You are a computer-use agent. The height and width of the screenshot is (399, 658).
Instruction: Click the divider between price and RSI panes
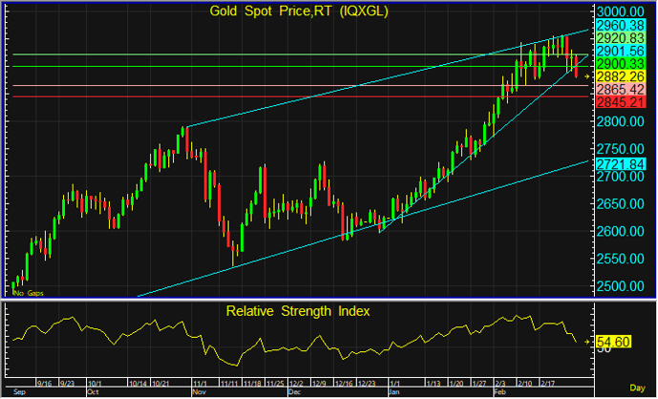pyautogui.click(x=296, y=300)
